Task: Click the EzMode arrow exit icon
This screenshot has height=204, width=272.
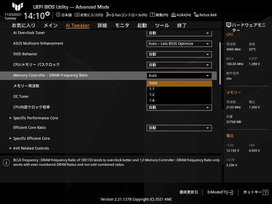Action: [230, 192]
